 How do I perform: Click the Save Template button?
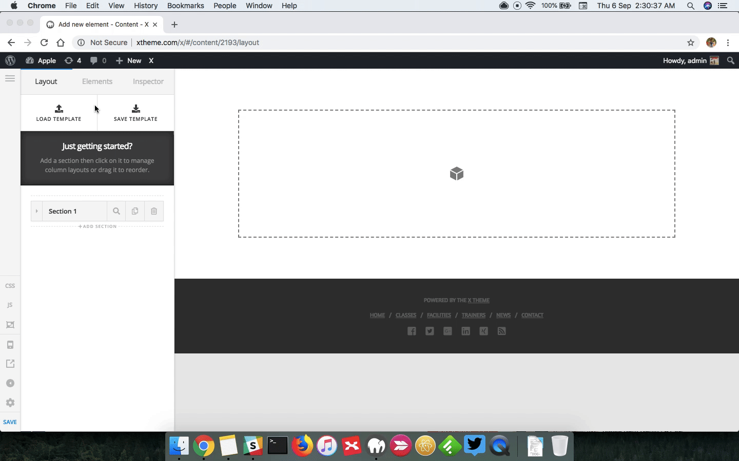[x=135, y=113]
